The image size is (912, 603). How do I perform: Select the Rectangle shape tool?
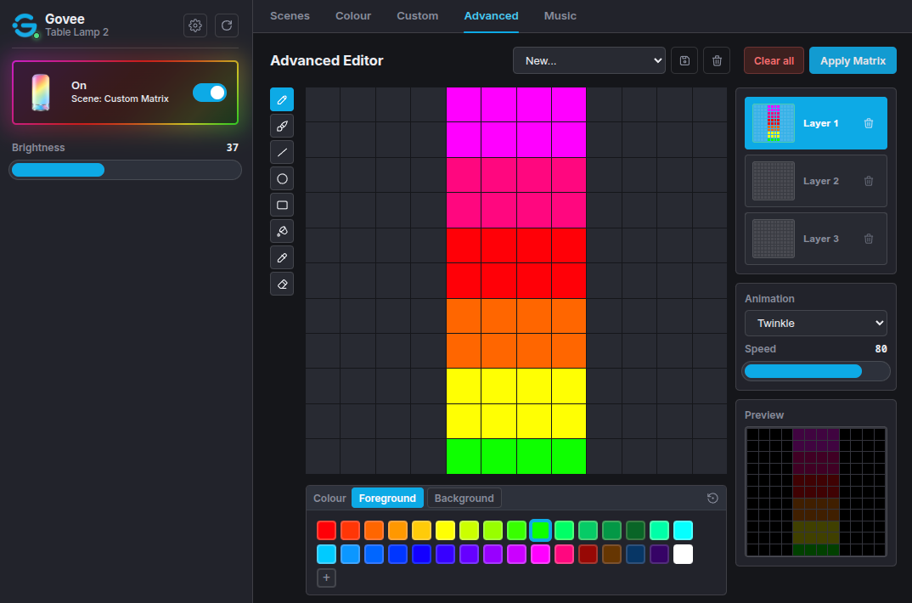282,205
